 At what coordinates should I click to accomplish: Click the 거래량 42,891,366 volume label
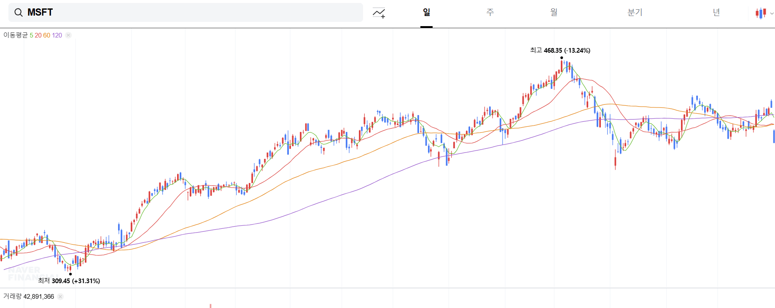tap(29, 297)
